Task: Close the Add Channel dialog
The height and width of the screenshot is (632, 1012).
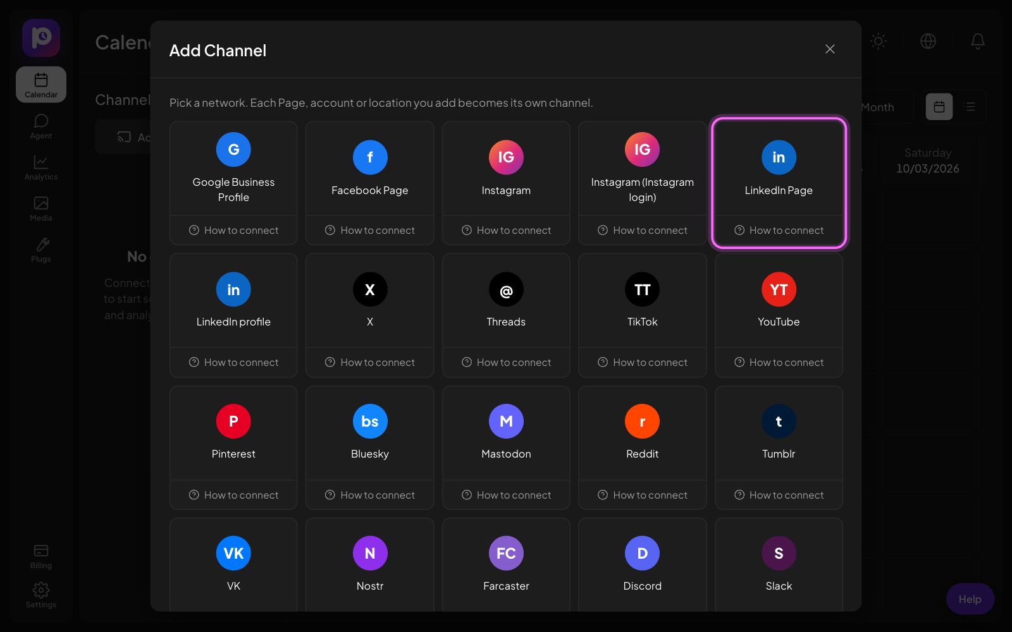Action: 830,49
